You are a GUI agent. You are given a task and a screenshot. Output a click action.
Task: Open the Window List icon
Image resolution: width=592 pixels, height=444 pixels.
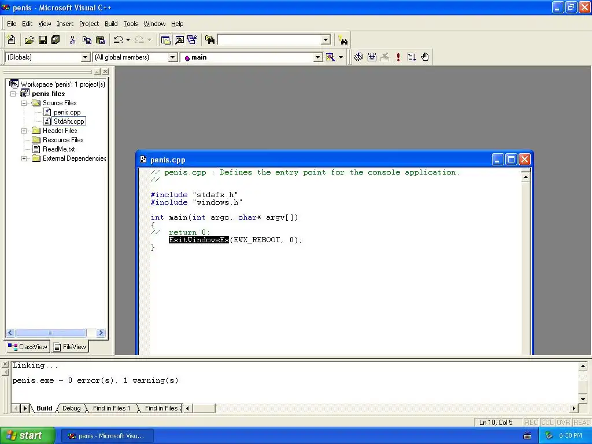192,40
